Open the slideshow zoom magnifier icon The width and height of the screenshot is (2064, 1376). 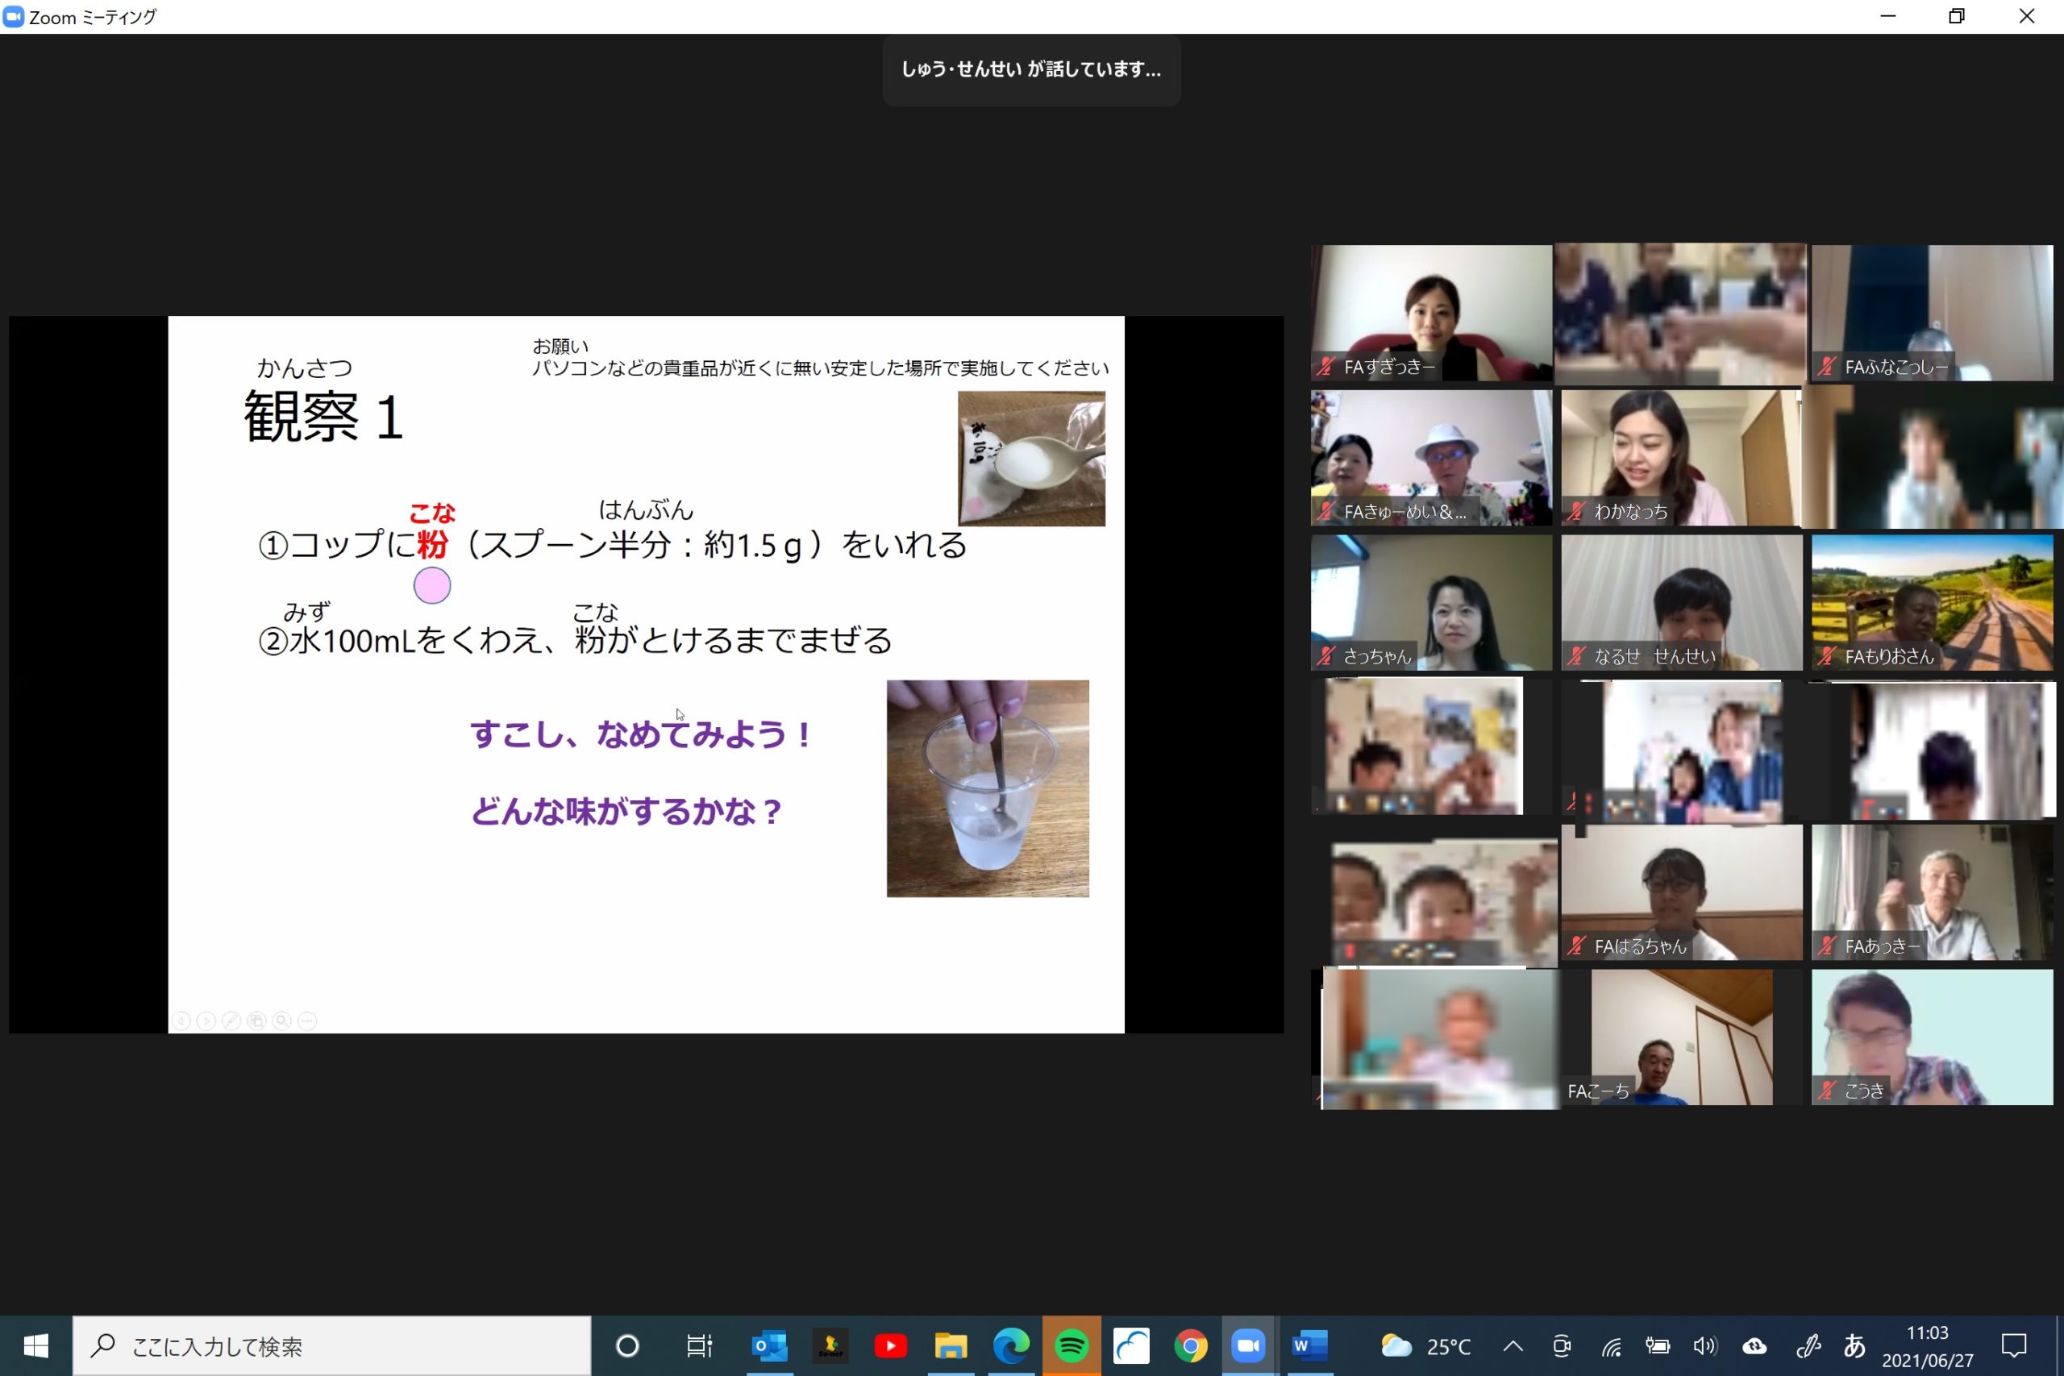tap(281, 1021)
